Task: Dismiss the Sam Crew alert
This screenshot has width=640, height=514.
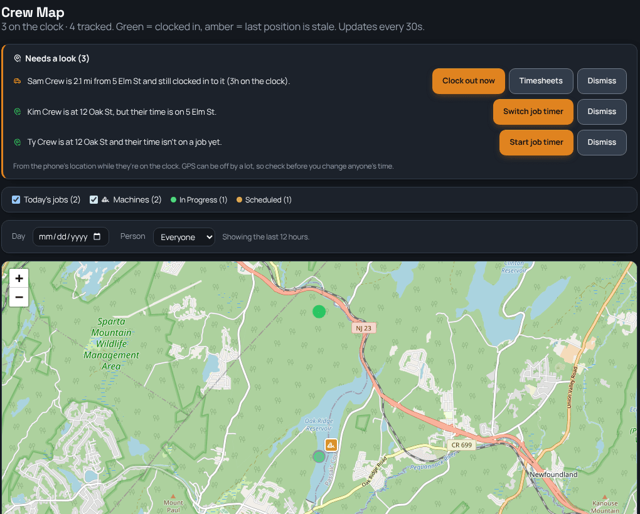Action: 602,81
